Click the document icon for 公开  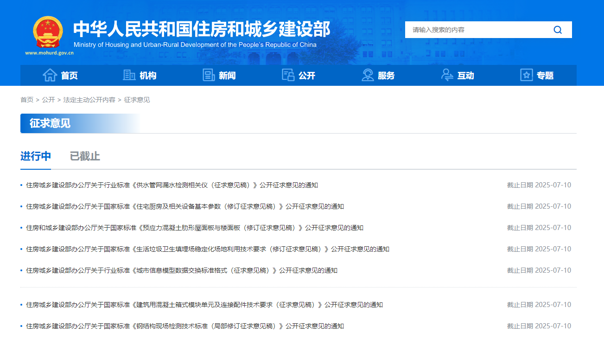[x=288, y=75]
